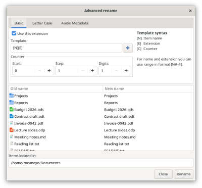Click the [N] Item name syntax line
The height and width of the screenshot is (188, 202).
149,38
